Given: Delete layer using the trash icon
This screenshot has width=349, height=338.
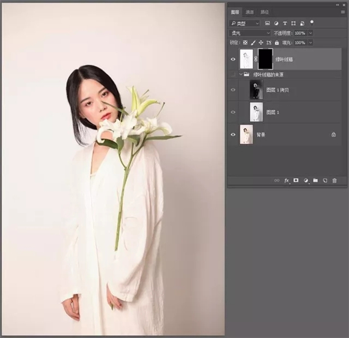Looking at the screenshot, I should (x=335, y=180).
